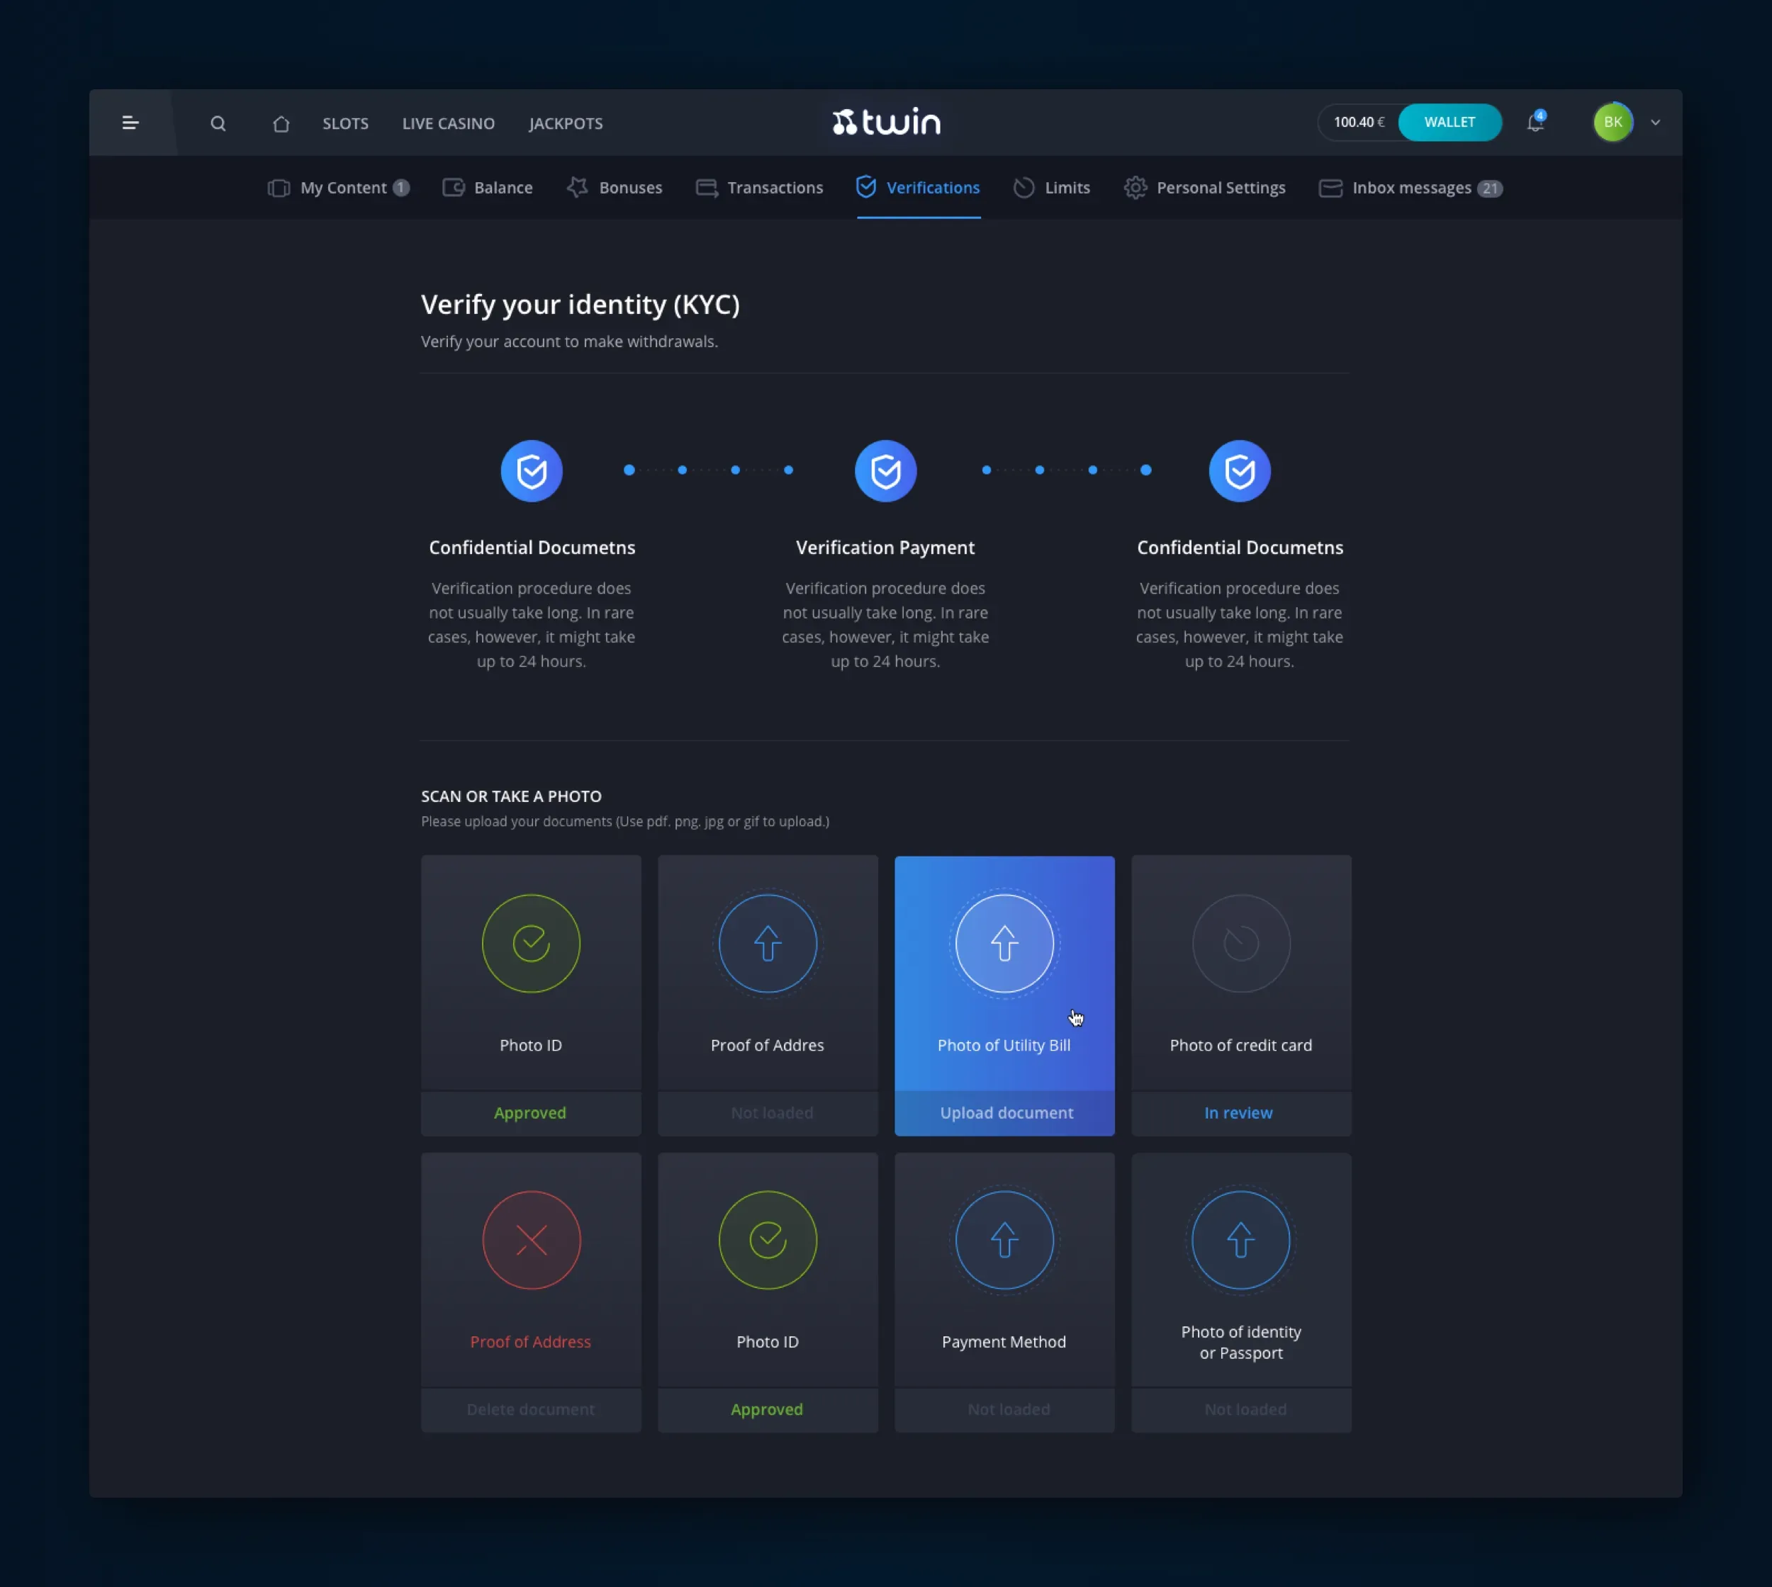The height and width of the screenshot is (1587, 1772).
Task: Open the LIVE CASINO menu
Action: click(449, 123)
